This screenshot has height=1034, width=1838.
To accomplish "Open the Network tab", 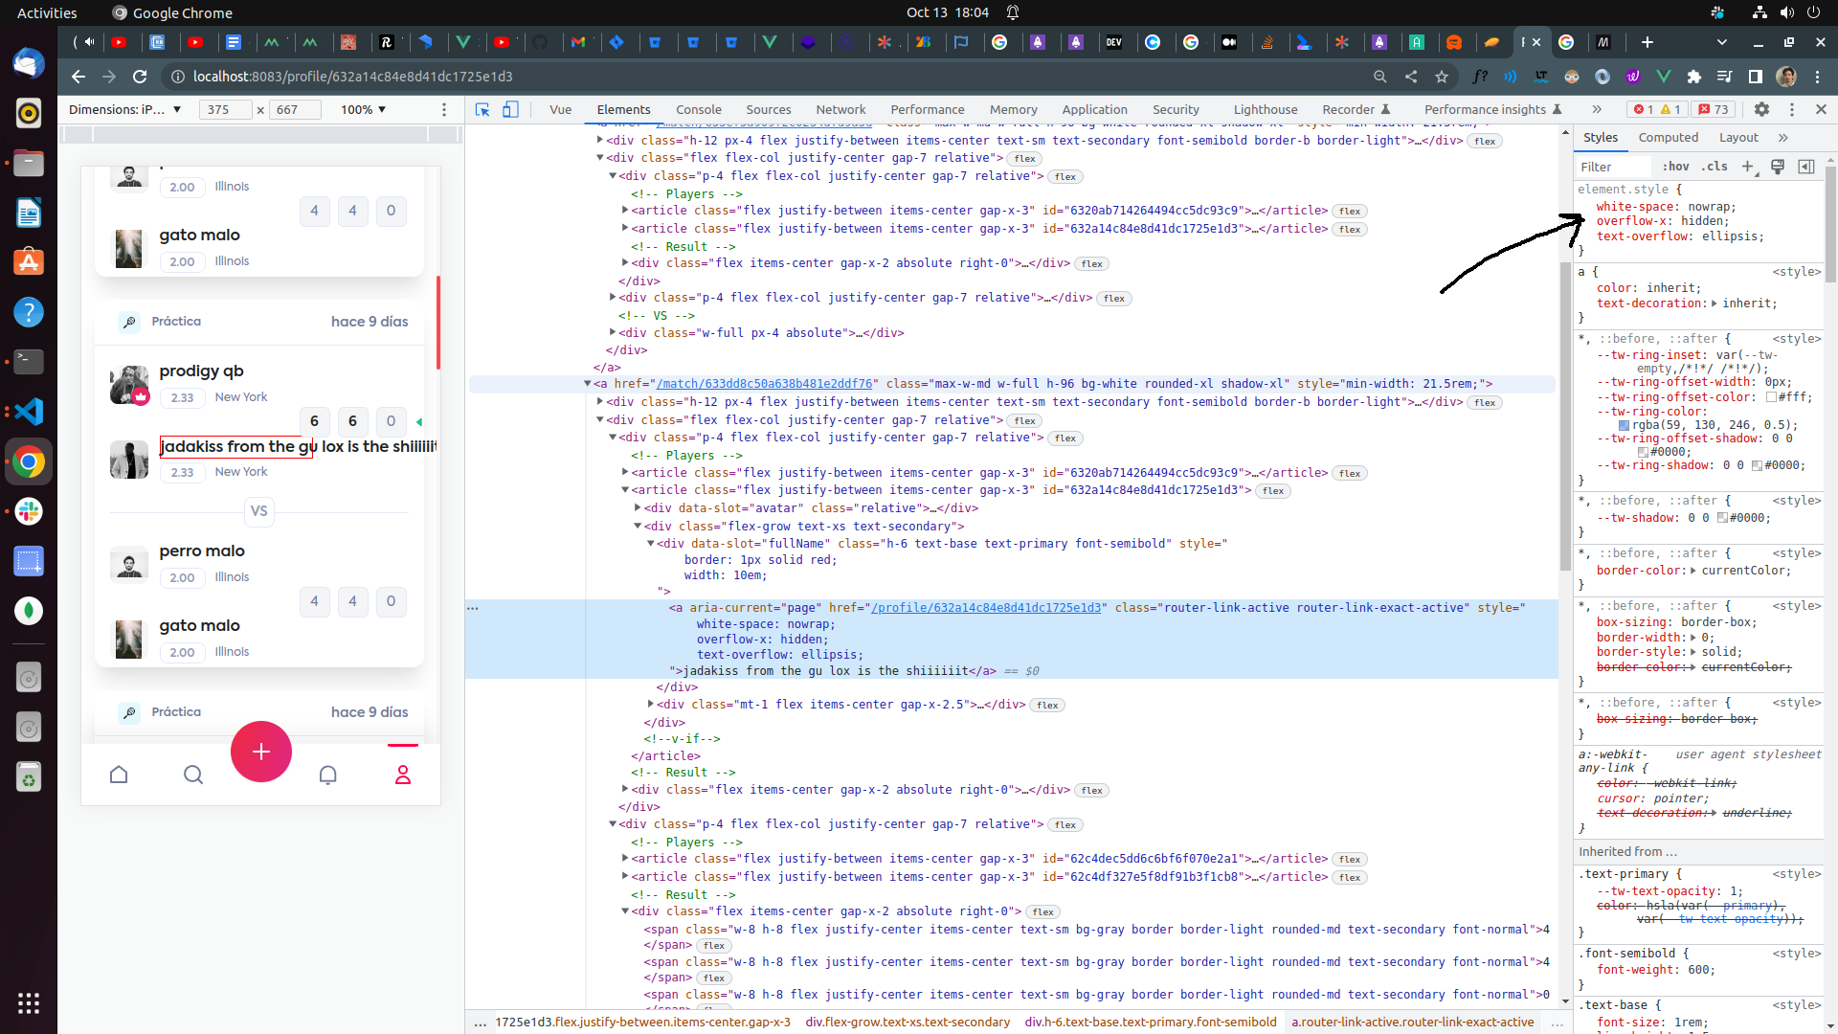I will coord(841,109).
